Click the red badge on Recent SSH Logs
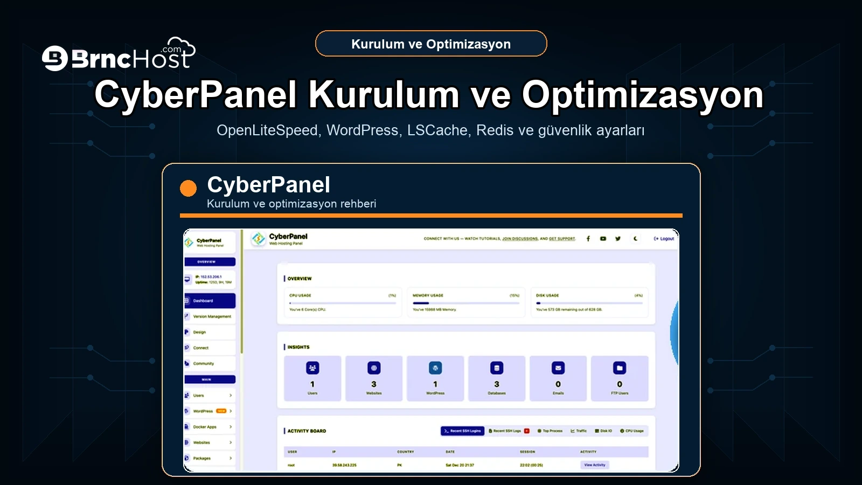This screenshot has width=862, height=485. coord(527,431)
